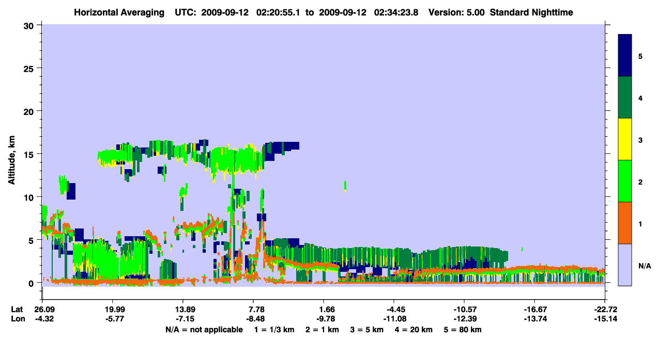The image size is (672, 344).
Task: Click latitude value -16.67
Action: pyautogui.click(x=534, y=309)
